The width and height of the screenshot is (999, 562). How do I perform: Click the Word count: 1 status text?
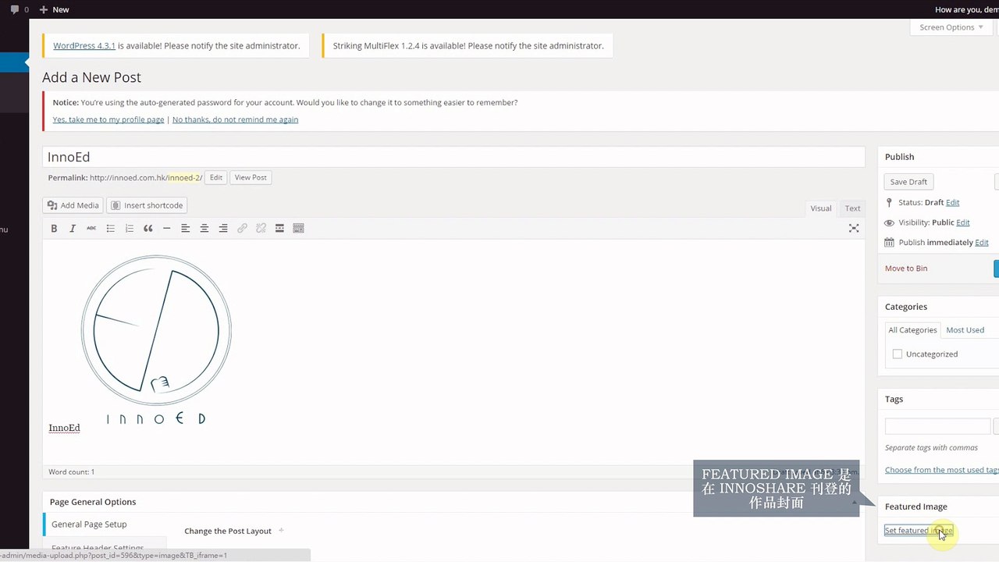coord(71,471)
